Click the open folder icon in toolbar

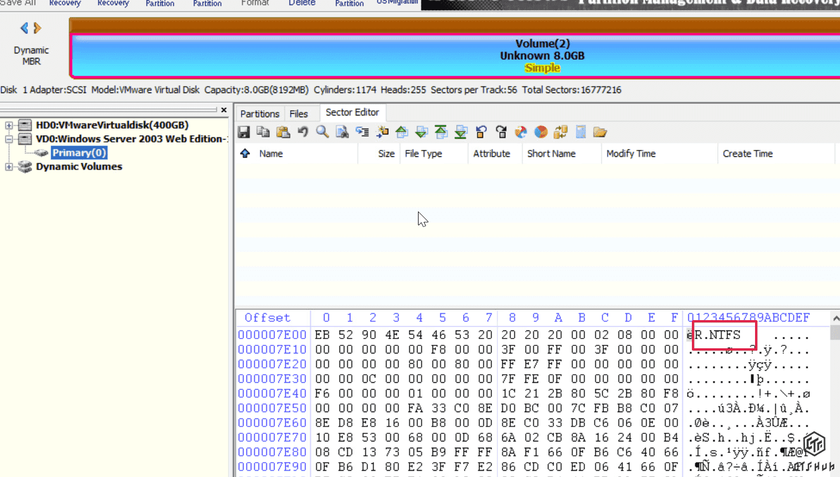pyautogui.click(x=600, y=132)
